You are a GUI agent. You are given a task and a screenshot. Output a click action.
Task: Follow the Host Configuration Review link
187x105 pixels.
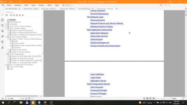(x=98, y=84)
